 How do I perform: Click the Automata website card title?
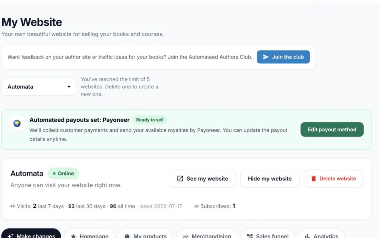(x=27, y=173)
